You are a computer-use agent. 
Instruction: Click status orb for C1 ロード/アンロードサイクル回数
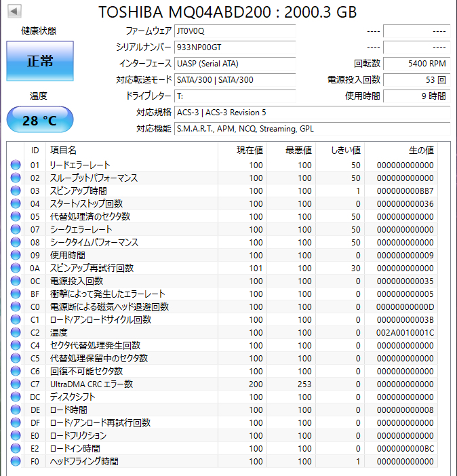16,319
